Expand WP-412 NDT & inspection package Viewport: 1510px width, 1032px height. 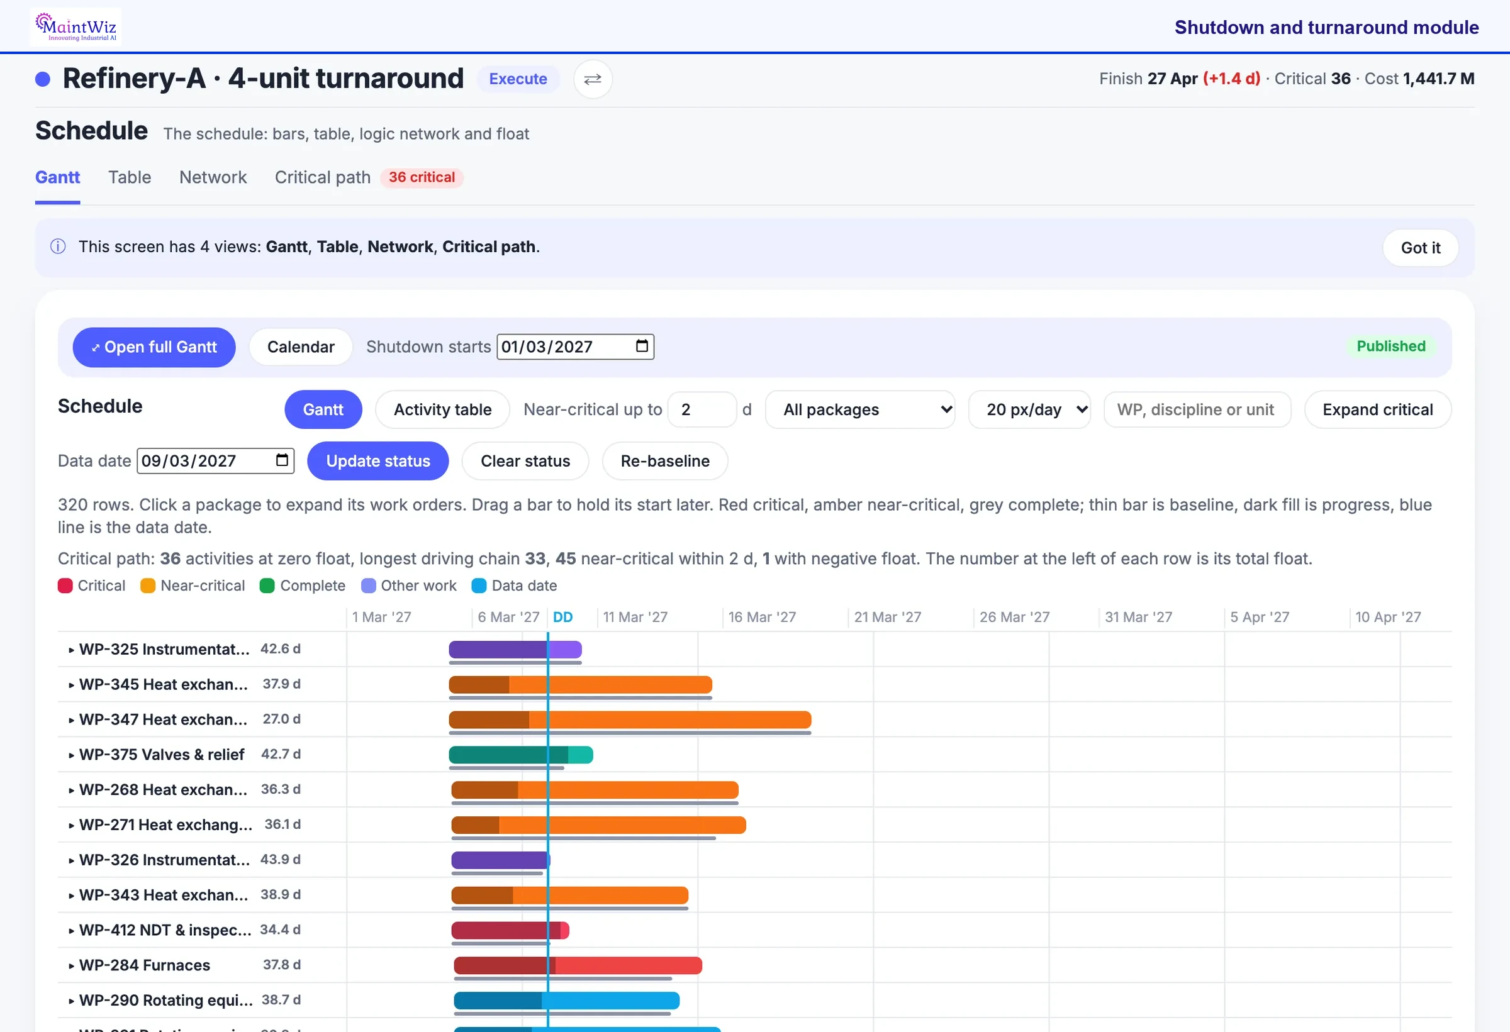[71, 930]
